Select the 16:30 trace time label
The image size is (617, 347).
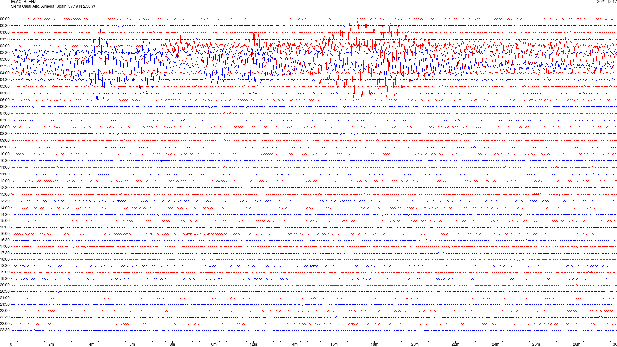pos(5,240)
